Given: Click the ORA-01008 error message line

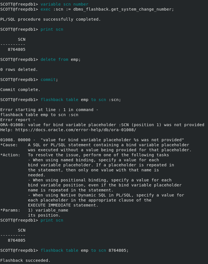Looking at the screenshot, I should (102, 125).
